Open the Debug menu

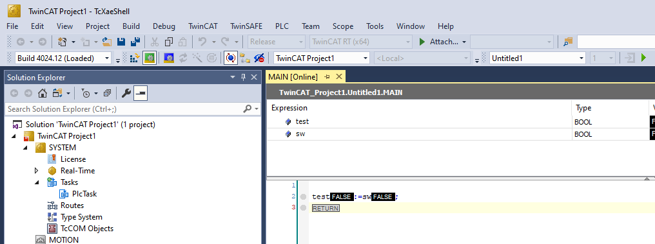164,26
